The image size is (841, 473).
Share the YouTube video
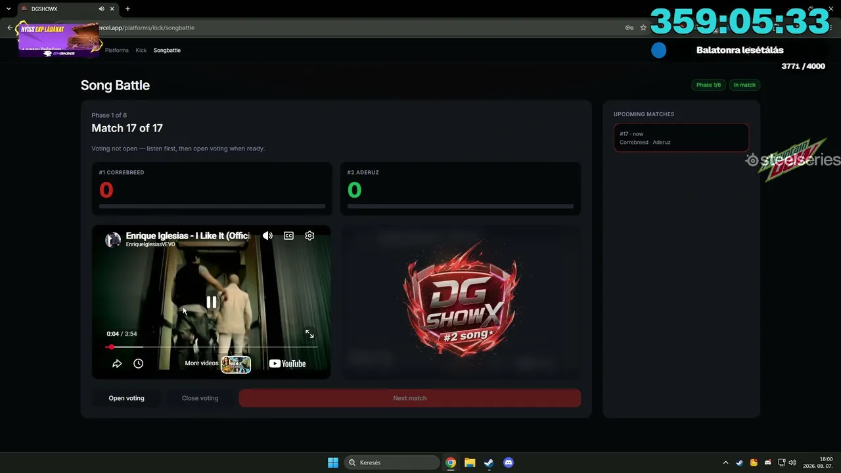pyautogui.click(x=117, y=363)
